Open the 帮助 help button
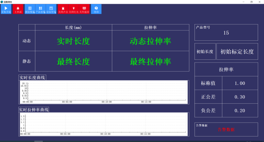 [x=96, y=9]
